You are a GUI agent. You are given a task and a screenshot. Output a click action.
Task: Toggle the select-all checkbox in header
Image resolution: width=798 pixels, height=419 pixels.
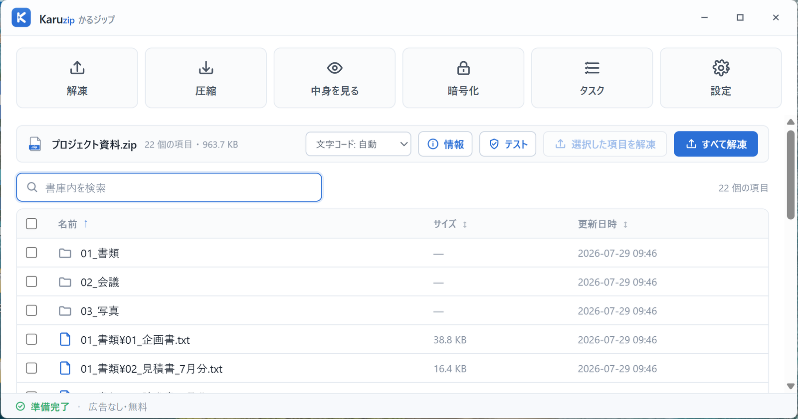pos(31,224)
